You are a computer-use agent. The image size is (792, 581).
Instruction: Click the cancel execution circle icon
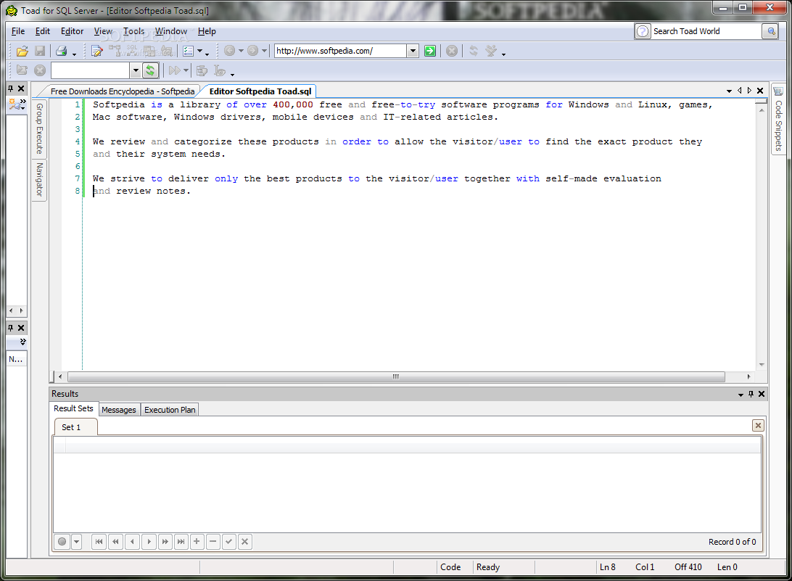40,70
